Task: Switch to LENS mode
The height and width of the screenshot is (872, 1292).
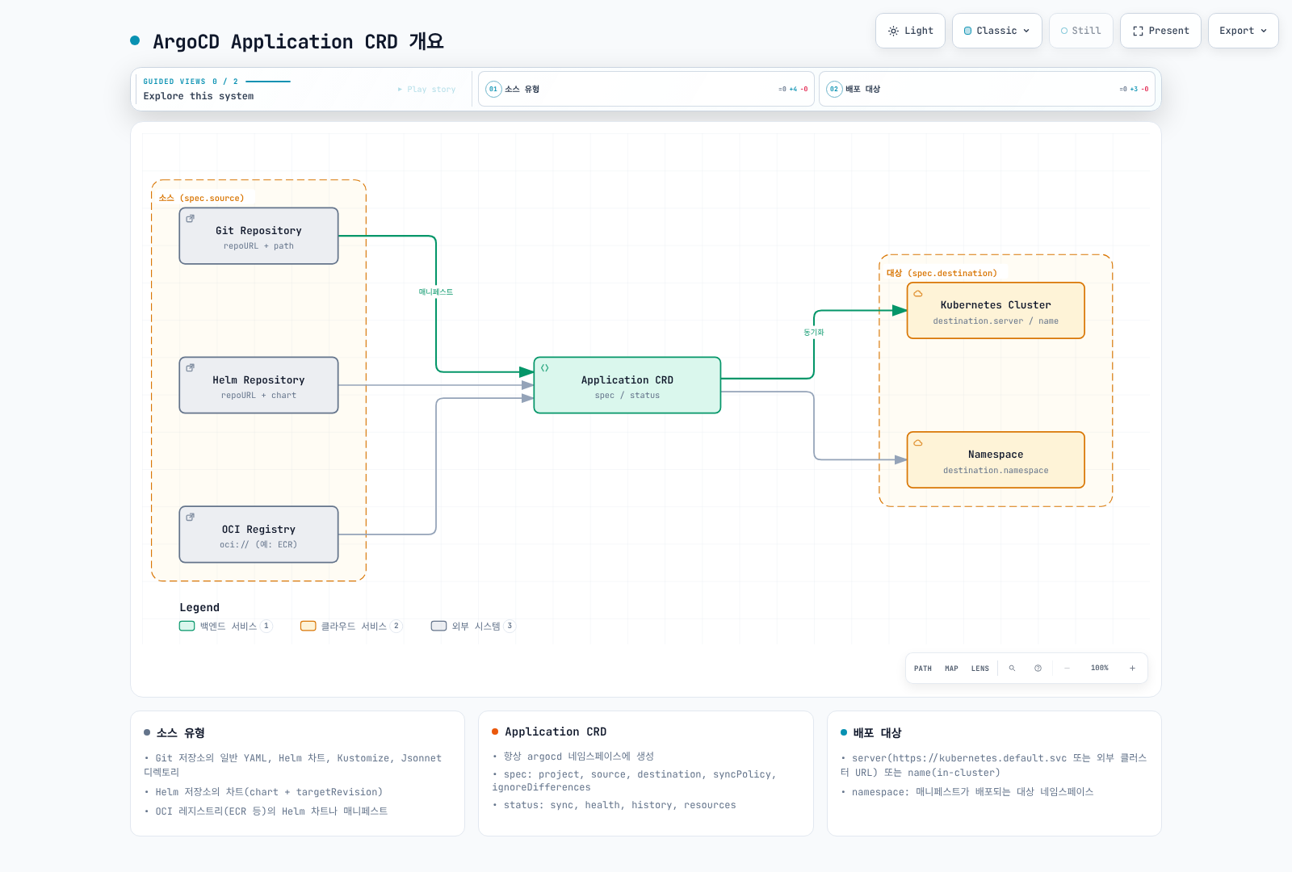Action: [x=980, y=669]
